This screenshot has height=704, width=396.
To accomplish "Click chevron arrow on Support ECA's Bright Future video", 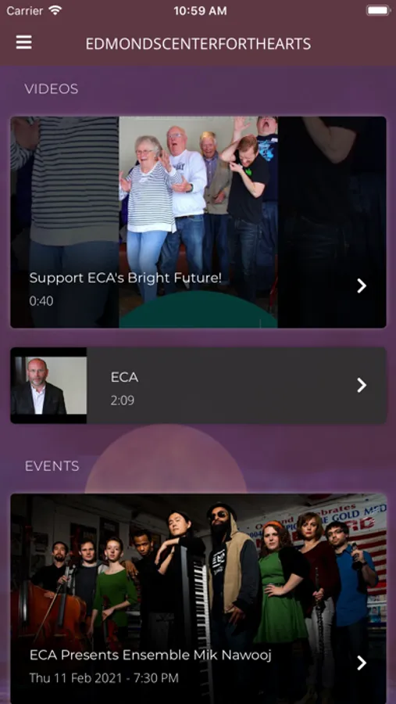I will point(362,286).
